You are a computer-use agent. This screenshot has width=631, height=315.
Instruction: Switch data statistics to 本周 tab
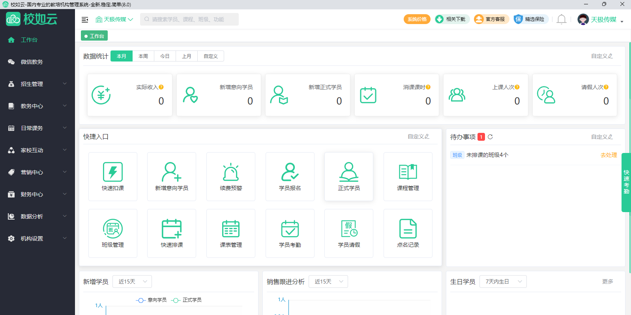pyautogui.click(x=143, y=56)
